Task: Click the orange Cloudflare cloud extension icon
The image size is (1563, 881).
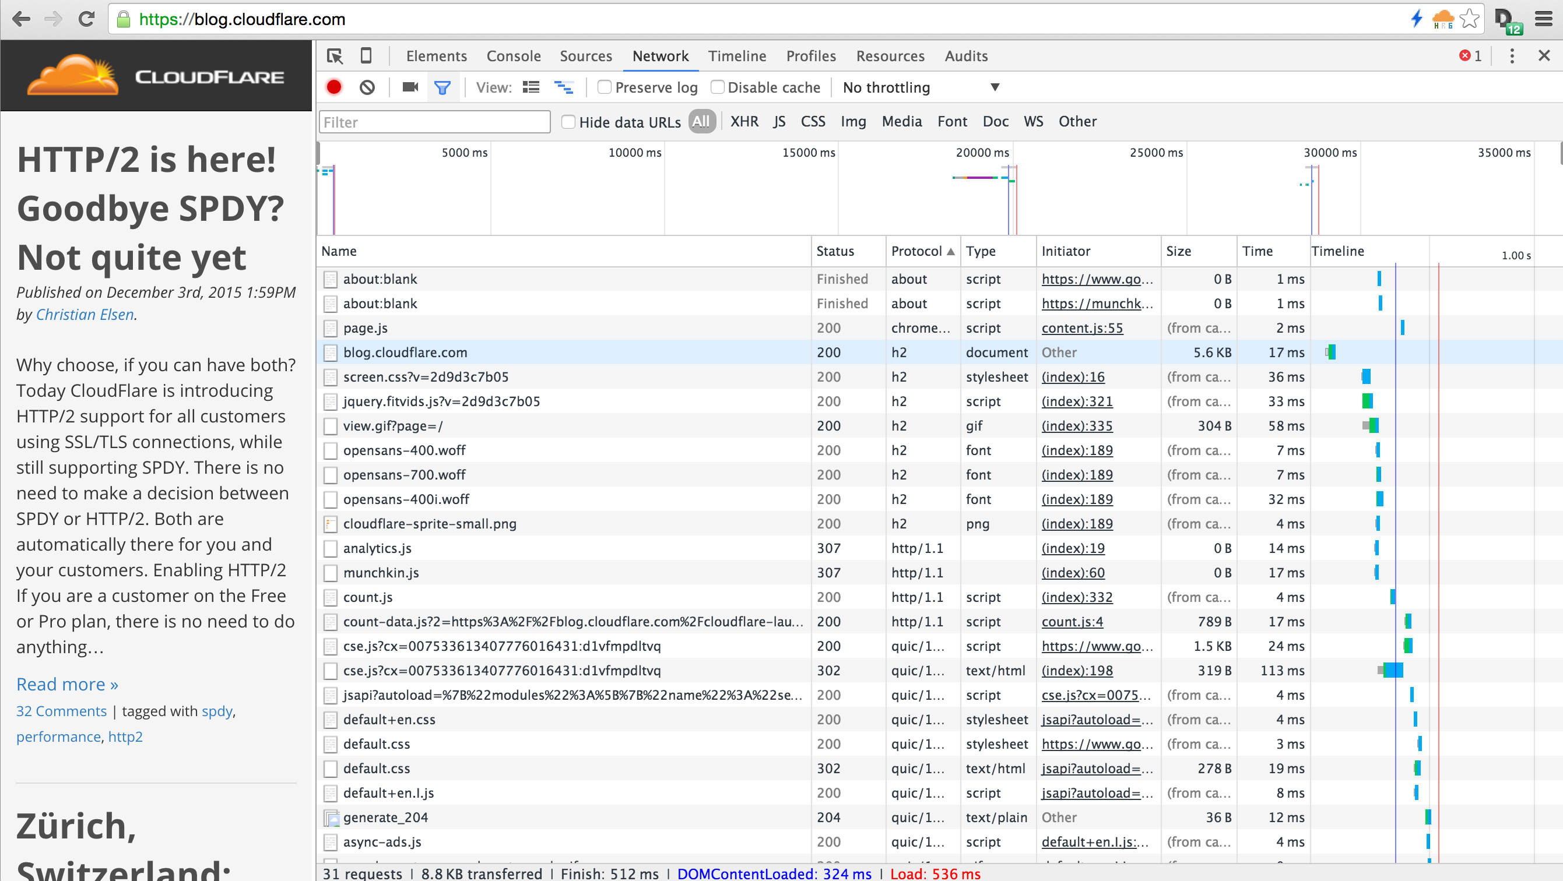Action: pos(1443,19)
